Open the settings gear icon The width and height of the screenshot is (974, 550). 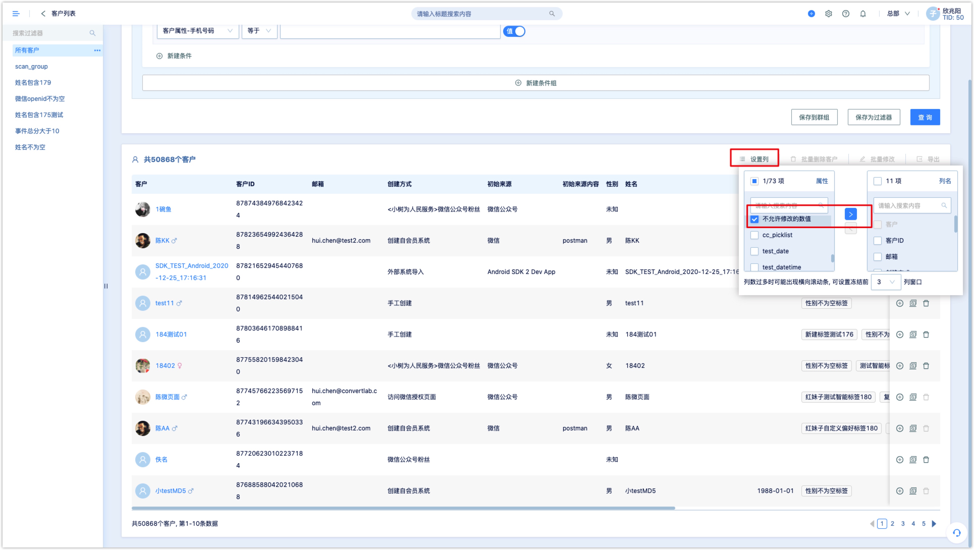pyautogui.click(x=828, y=14)
